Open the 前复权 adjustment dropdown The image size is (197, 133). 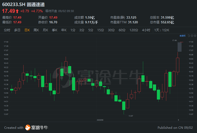tap(183, 36)
